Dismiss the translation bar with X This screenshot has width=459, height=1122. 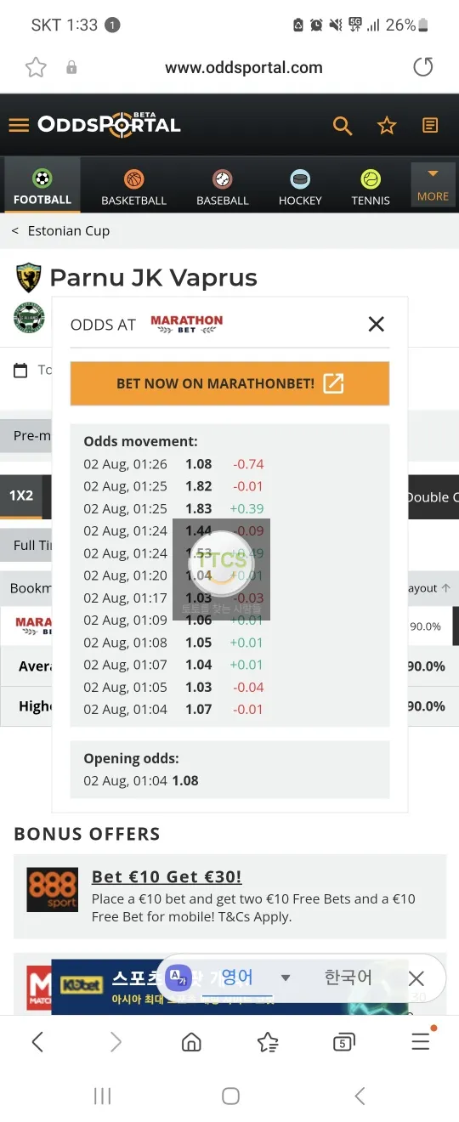coord(416,978)
